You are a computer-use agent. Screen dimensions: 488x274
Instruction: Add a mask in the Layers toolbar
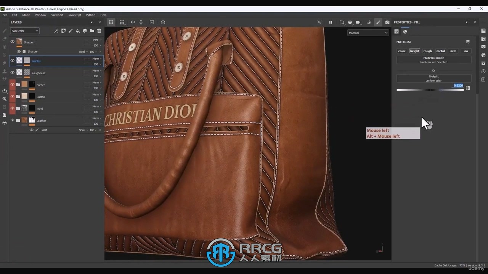tap(64, 31)
